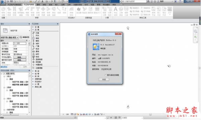This screenshot has height=120, width=201.
Task: Click the 视图比例 1:100 value field
Action: [20, 43]
